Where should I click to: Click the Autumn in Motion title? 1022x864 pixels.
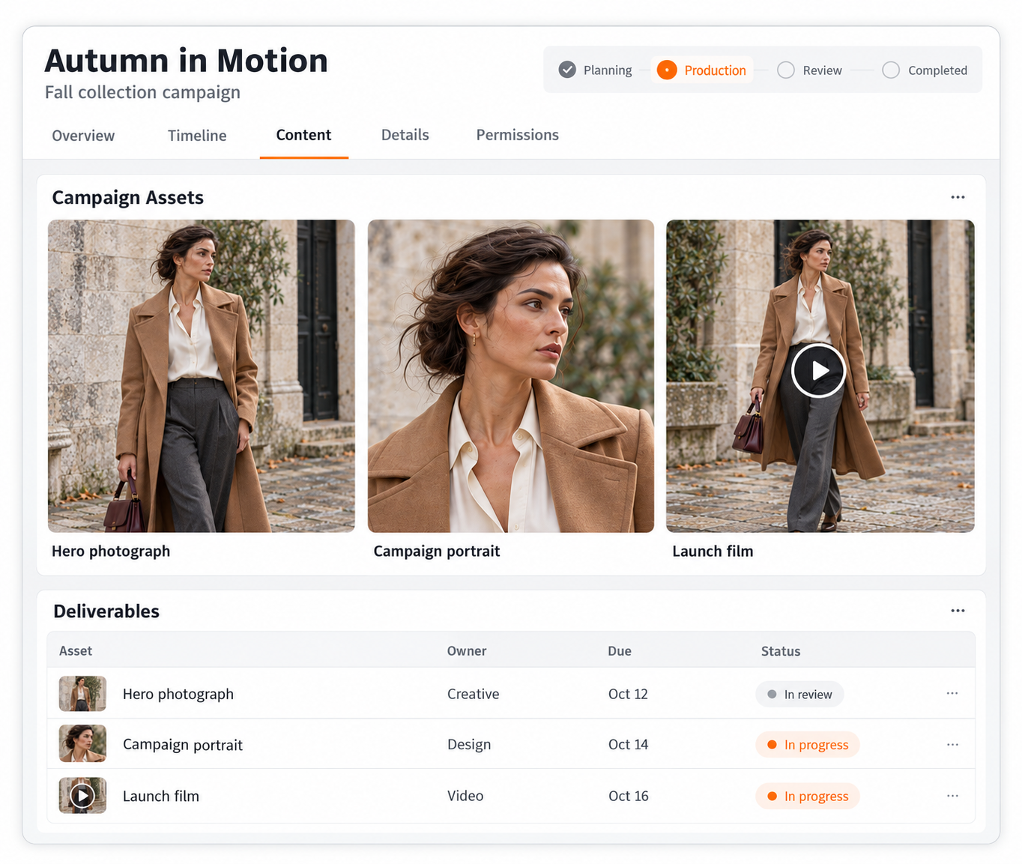pyautogui.click(x=187, y=61)
